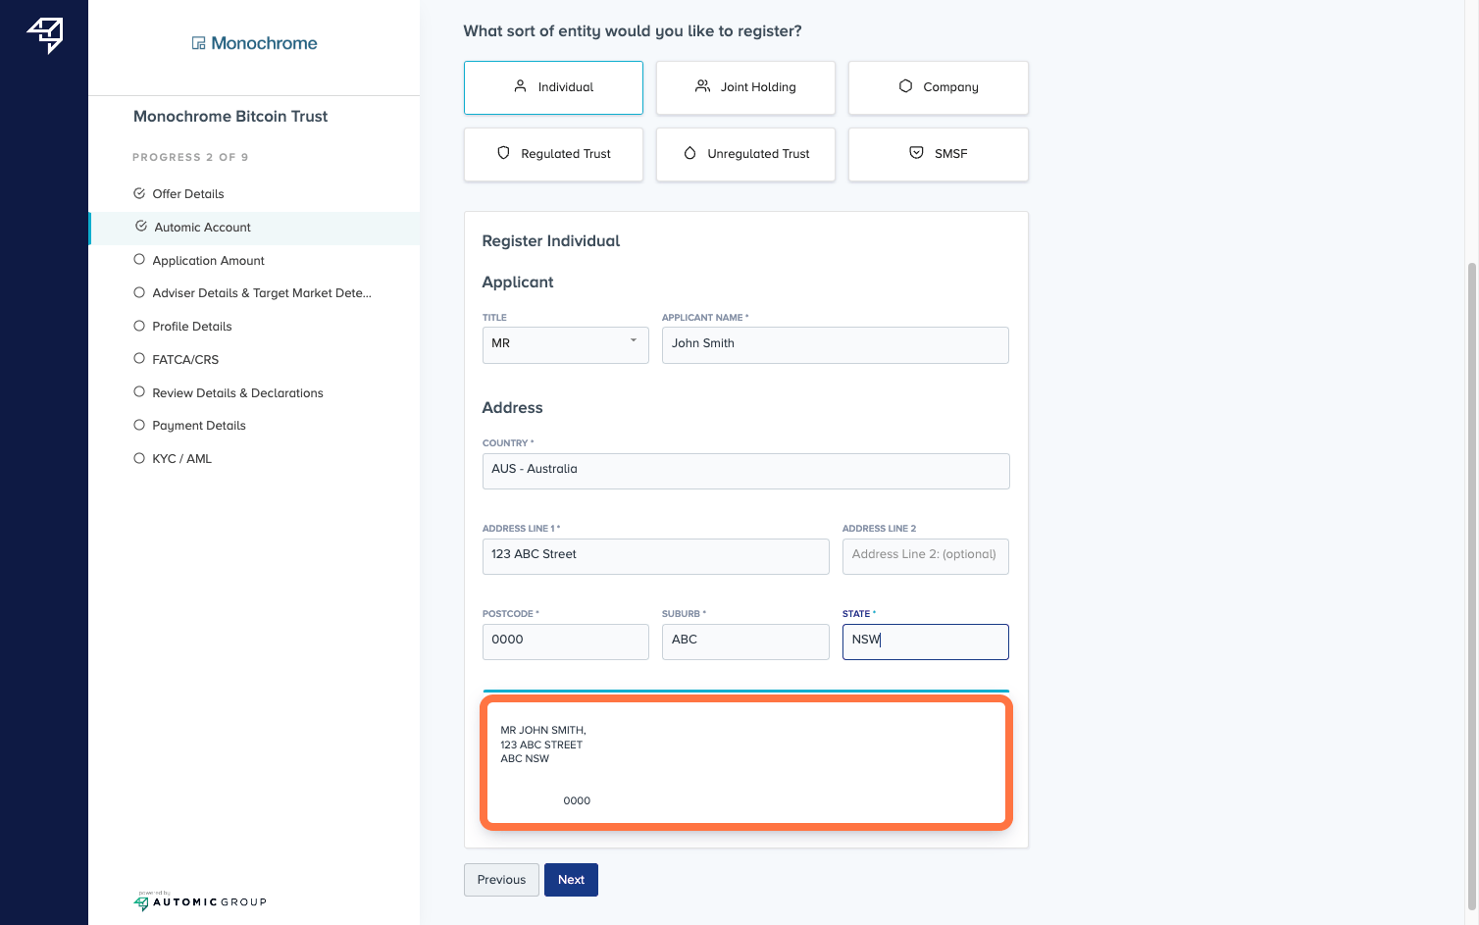Click the hexagon icon on Company
Image resolution: width=1479 pixels, height=925 pixels.
[x=905, y=86]
